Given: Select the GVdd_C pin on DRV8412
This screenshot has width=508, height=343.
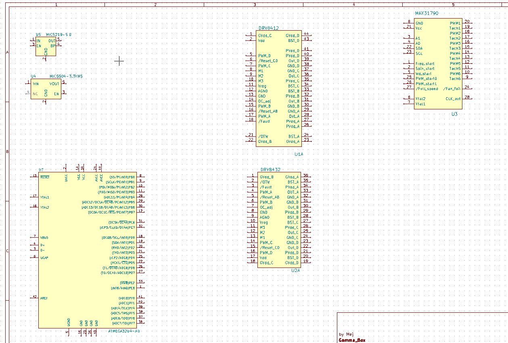Looking at the screenshot, I should click(265, 36).
